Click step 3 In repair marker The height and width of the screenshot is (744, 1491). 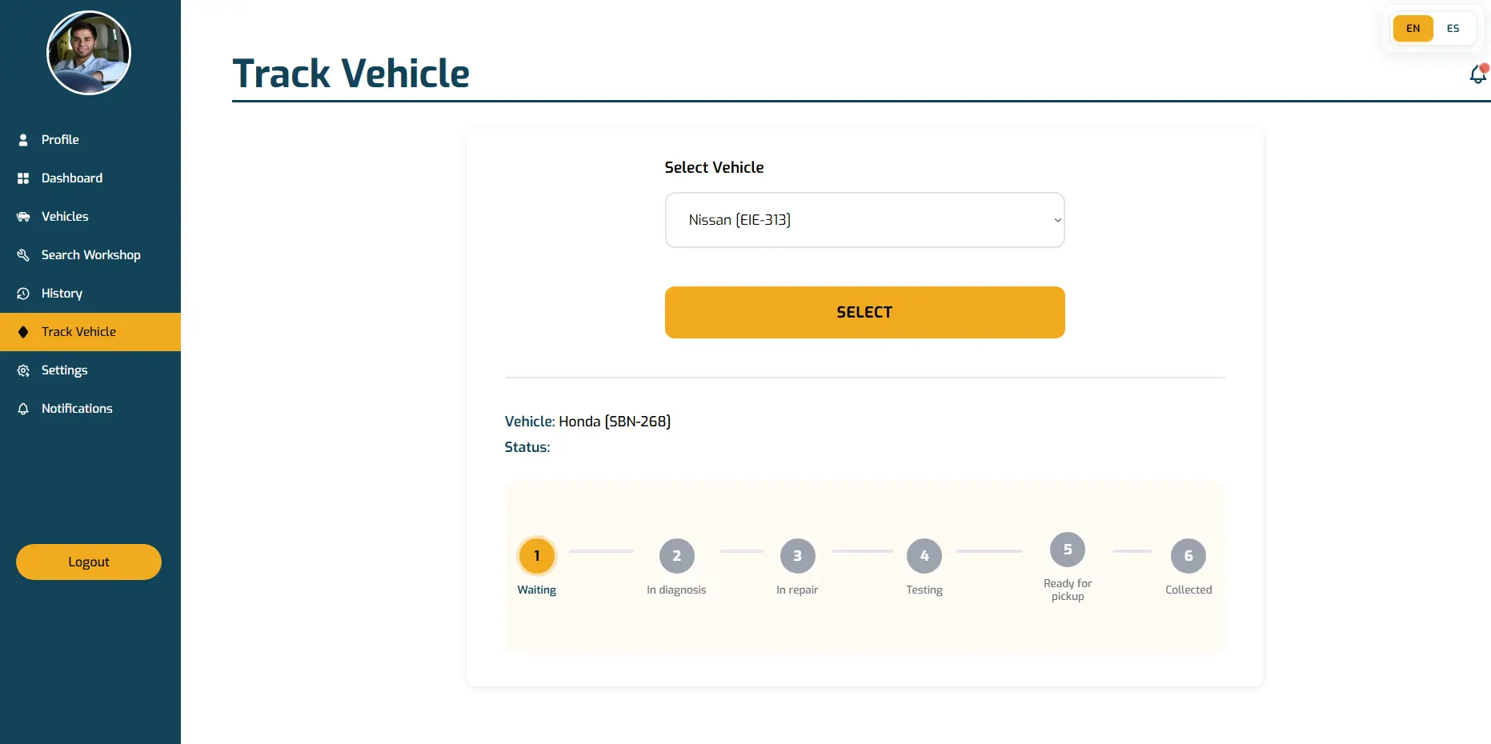(x=797, y=556)
